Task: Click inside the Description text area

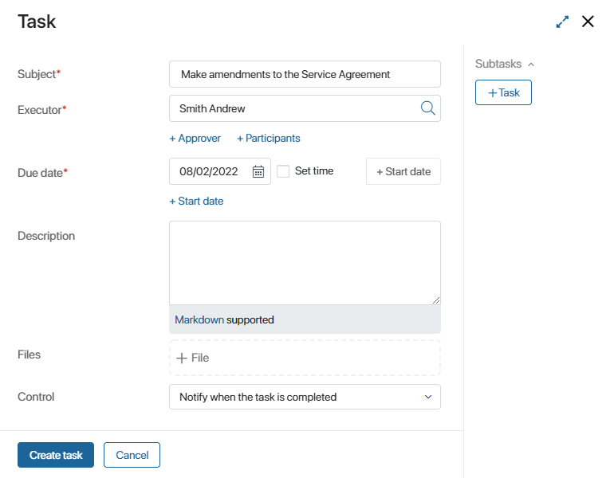Action: (x=305, y=263)
